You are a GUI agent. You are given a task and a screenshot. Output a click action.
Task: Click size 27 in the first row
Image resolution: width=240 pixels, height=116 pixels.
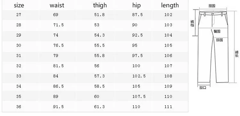[19, 15]
